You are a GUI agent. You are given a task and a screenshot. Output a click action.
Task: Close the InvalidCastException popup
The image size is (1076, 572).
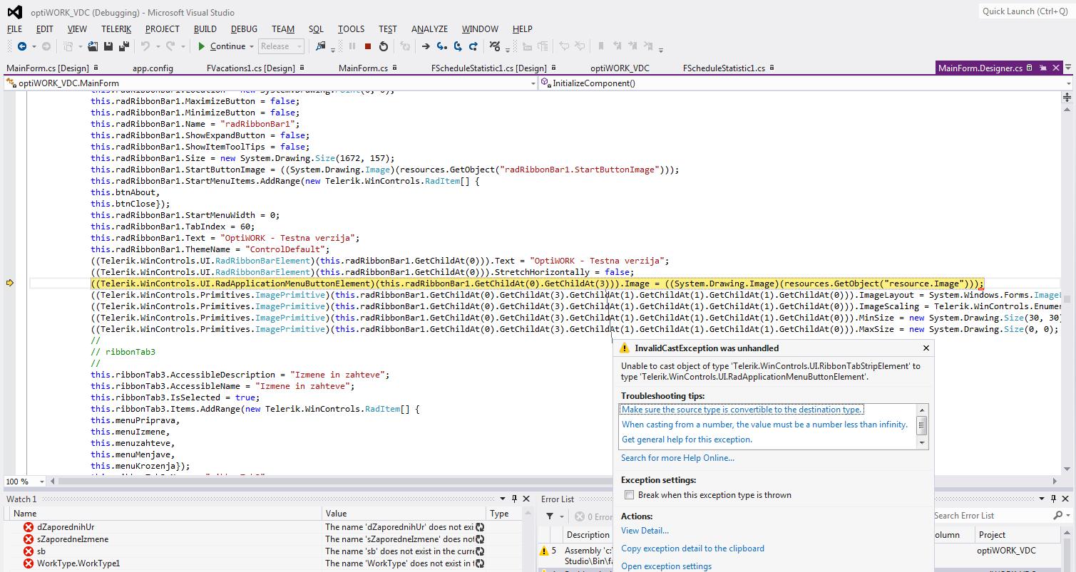926,348
